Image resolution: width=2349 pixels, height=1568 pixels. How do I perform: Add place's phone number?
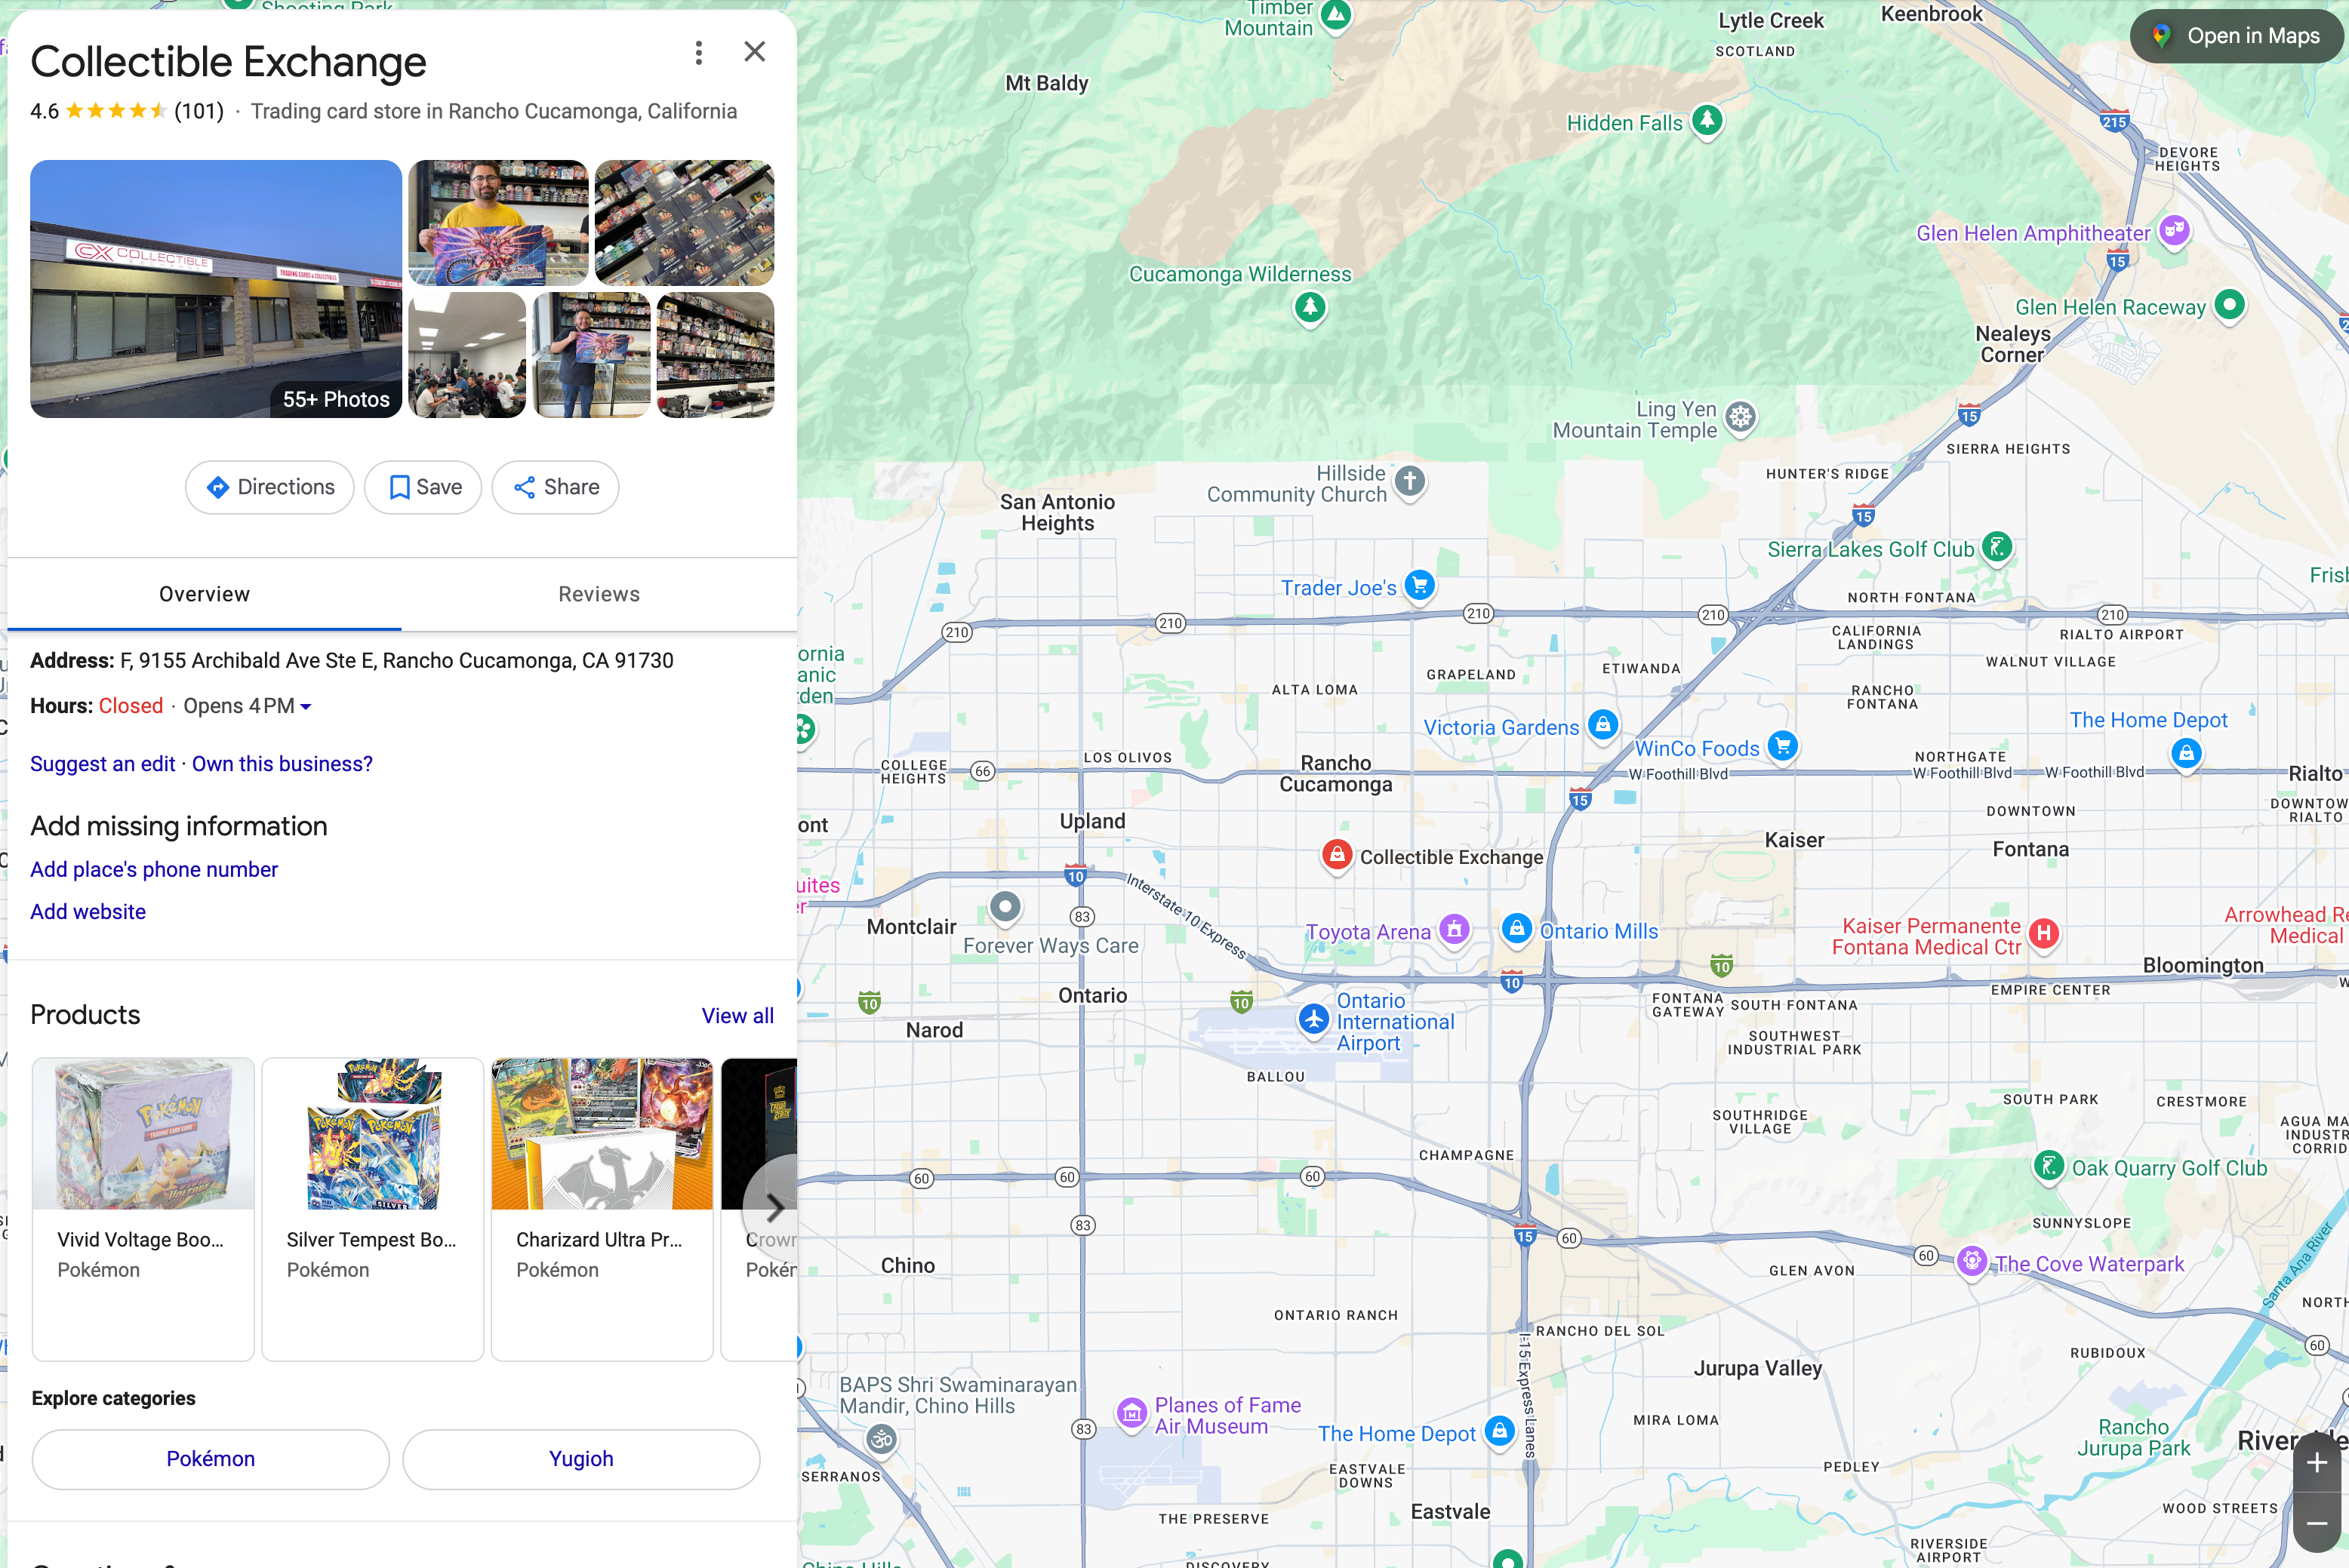click(154, 869)
